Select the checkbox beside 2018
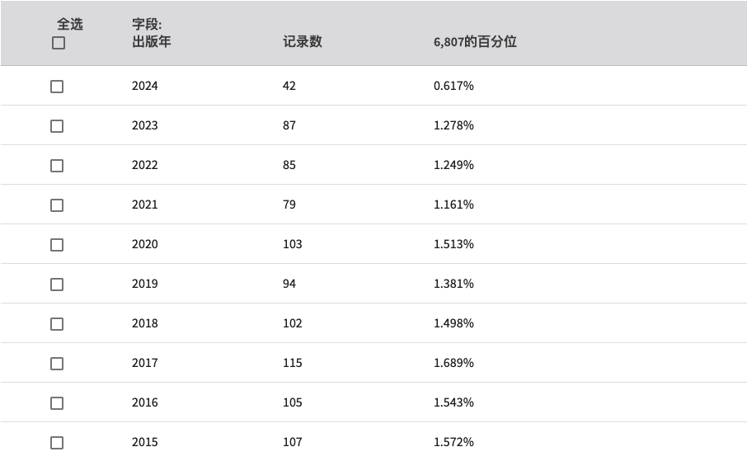The image size is (747, 461). [57, 324]
